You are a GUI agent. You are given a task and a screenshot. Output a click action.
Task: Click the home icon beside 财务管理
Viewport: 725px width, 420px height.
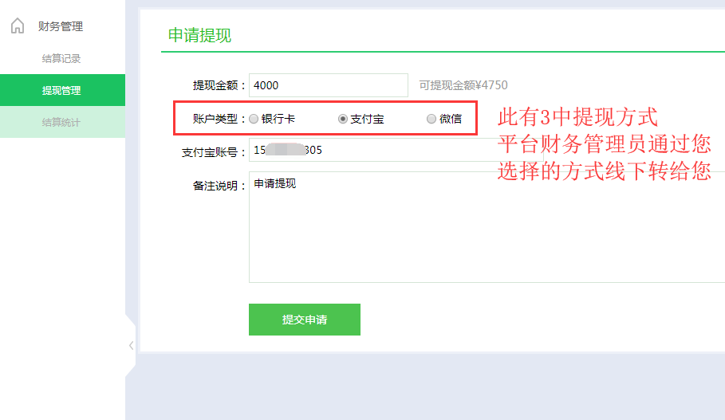(x=17, y=26)
